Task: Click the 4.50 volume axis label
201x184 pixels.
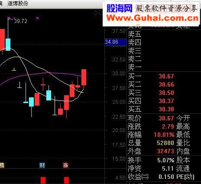Action: click(120, 178)
